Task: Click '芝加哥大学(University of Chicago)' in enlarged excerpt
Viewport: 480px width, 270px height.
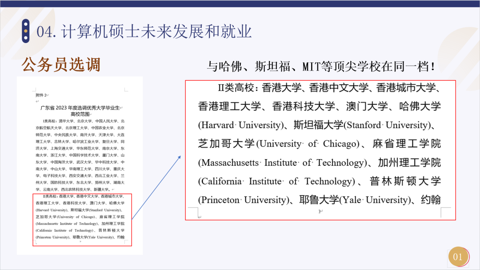Action: pyautogui.click(x=279, y=144)
